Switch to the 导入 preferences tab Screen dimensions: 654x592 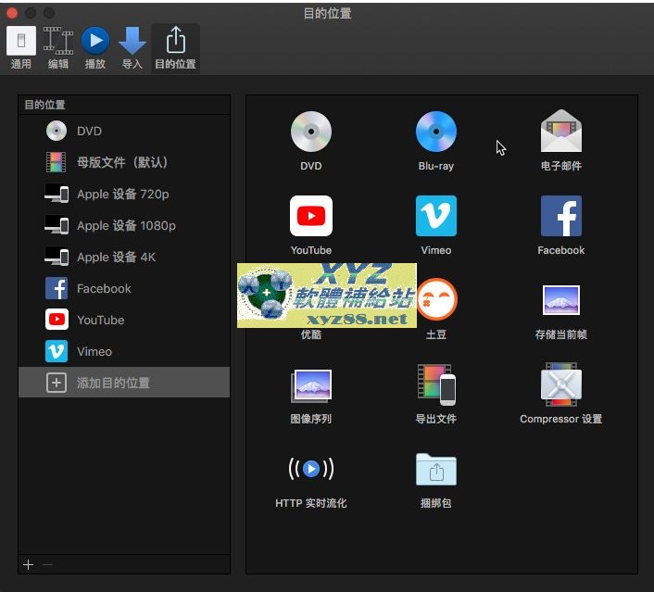[x=132, y=48]
